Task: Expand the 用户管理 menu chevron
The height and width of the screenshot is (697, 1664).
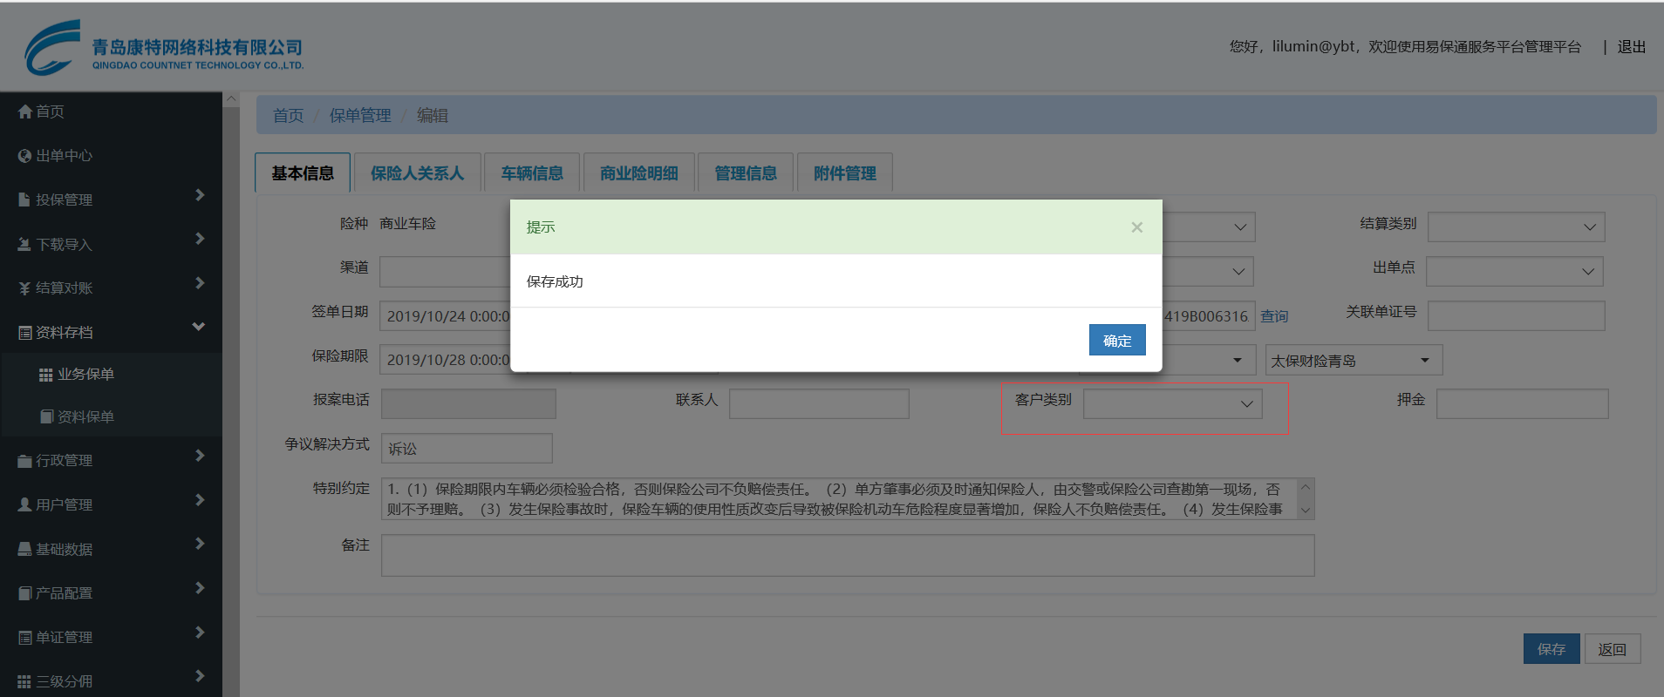Action: pos(200,500)
